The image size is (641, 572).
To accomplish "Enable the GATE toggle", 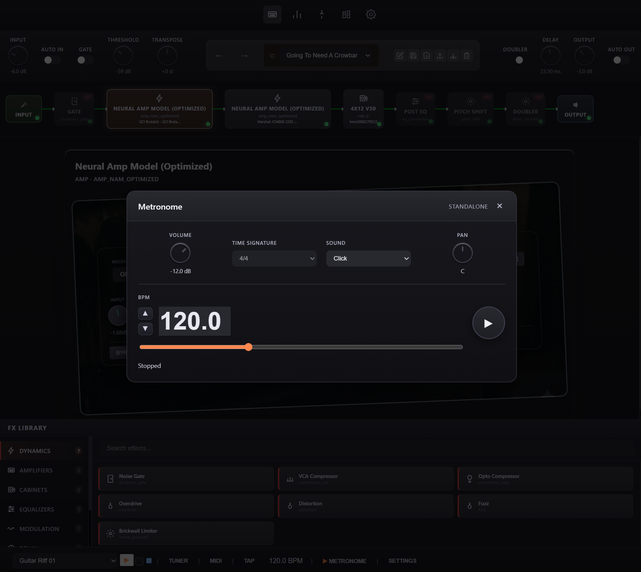I will (x=85, y=59).
